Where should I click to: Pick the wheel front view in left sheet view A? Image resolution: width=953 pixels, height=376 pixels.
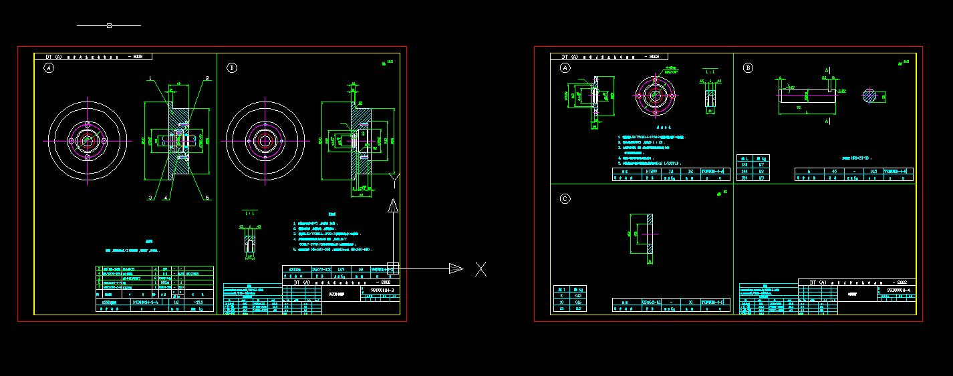click(86, 140)
